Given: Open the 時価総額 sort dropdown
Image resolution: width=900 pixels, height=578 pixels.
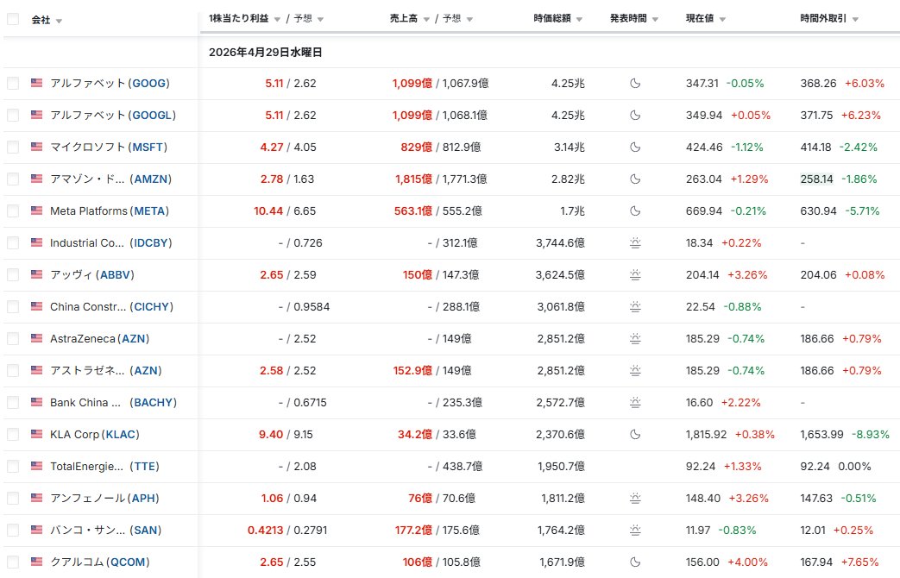Looking at the screenshot, I should click(x=579, y=20).
